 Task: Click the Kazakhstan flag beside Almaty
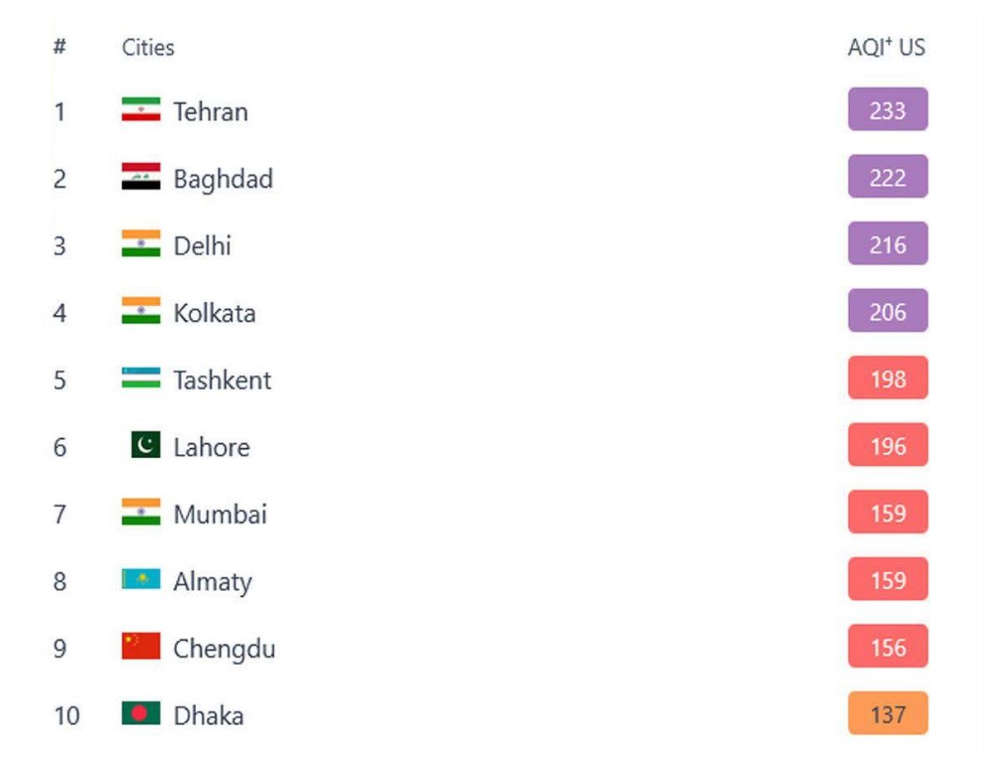click(140, 580)
